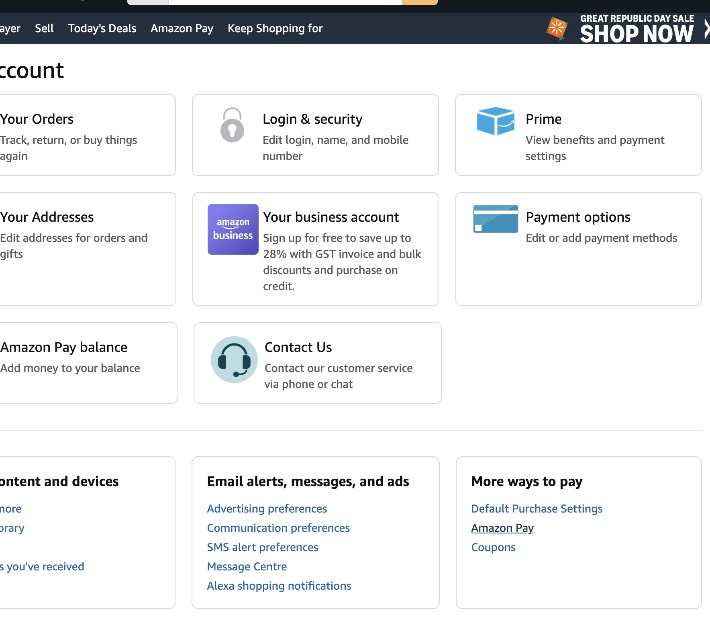Viewport: 710px width, 625px height.
Task: Open the Your Orders card
Action: 88,135
